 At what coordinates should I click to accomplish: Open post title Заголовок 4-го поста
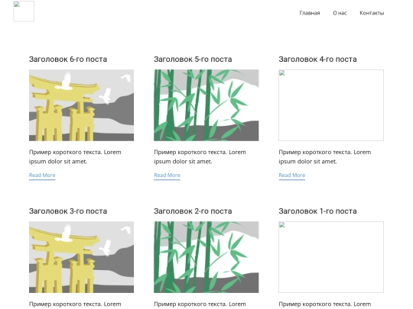[317, 59]
